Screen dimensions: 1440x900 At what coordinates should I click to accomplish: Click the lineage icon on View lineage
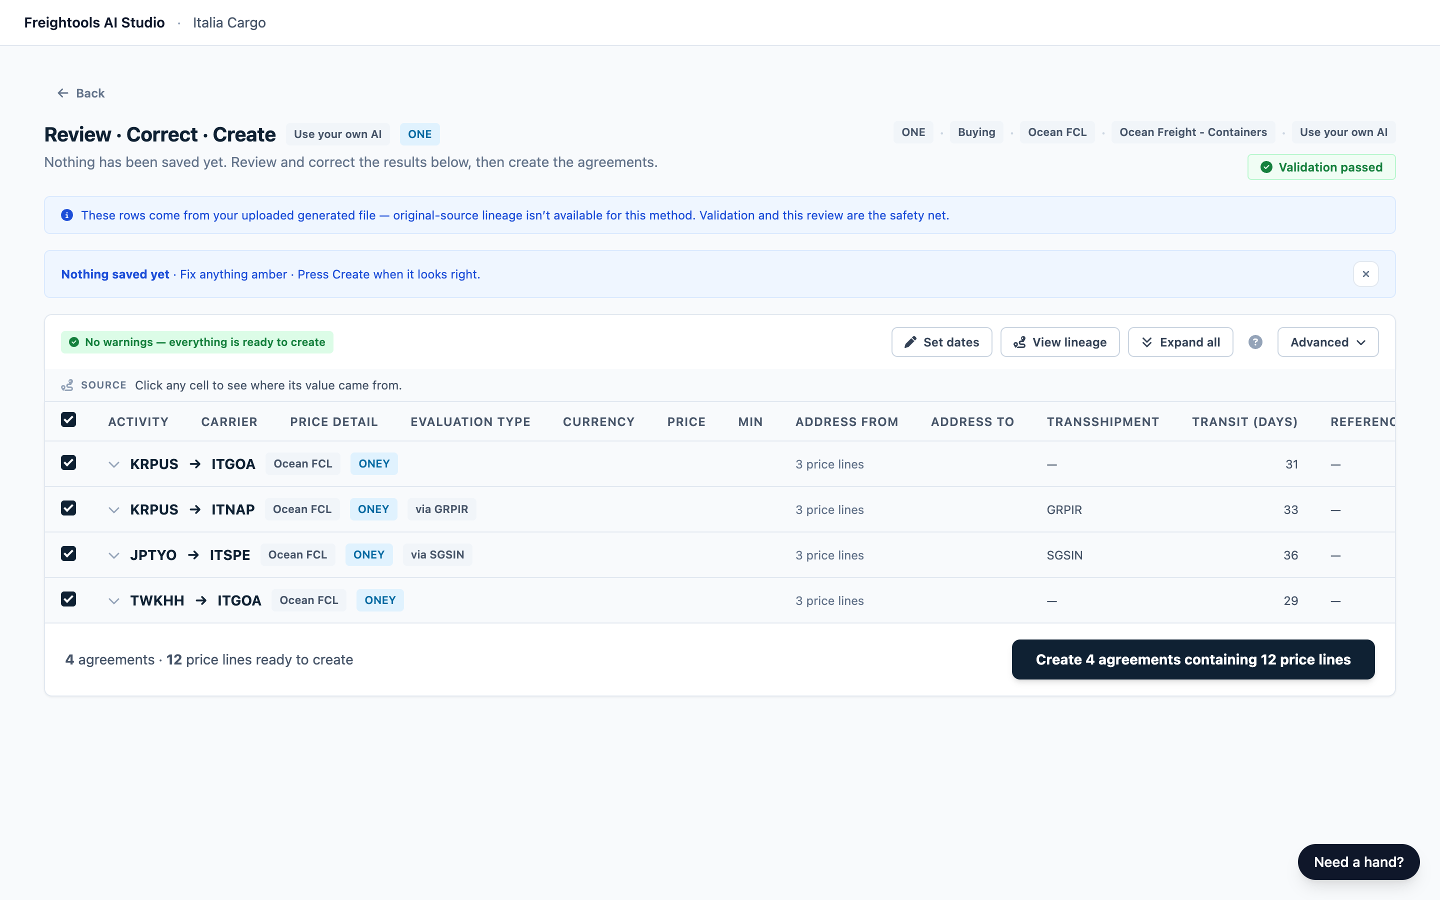[x=1019, y=341]
